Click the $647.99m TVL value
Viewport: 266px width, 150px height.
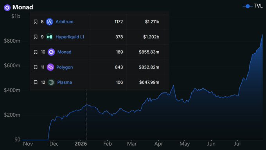(149, 82)
